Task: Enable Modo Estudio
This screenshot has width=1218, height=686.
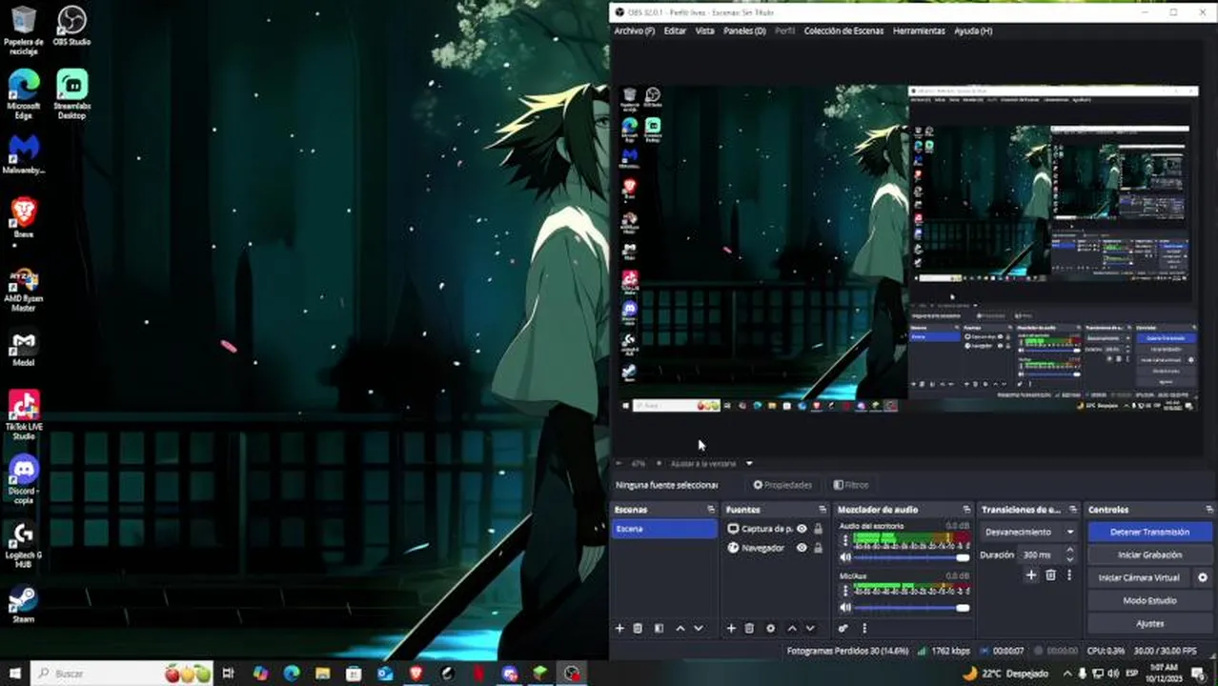Action: (1149, 600)
